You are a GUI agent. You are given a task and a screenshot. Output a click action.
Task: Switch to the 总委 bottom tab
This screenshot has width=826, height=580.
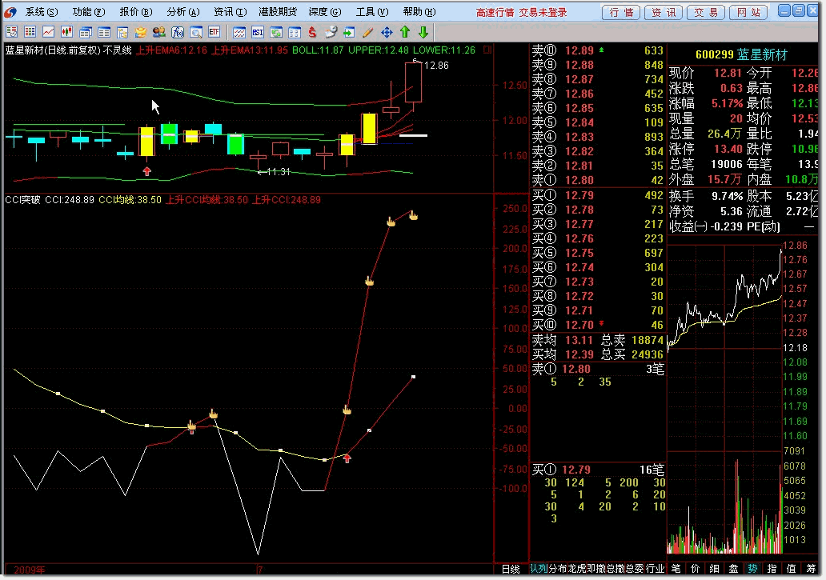tap(635, 569)
